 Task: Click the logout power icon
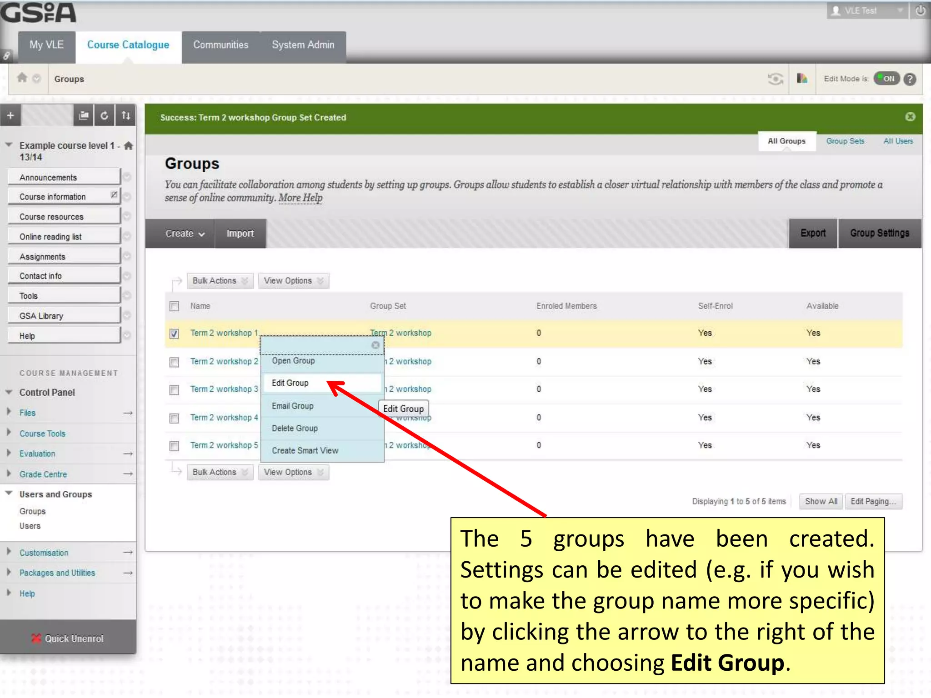(920, 10)
